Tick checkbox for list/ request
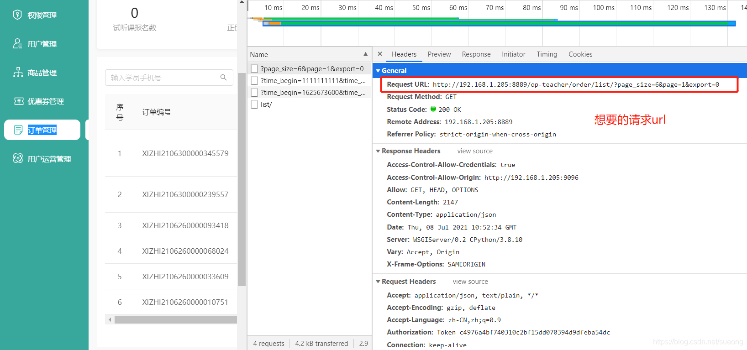This screenshot has height=350, width=747. point(254,104)
